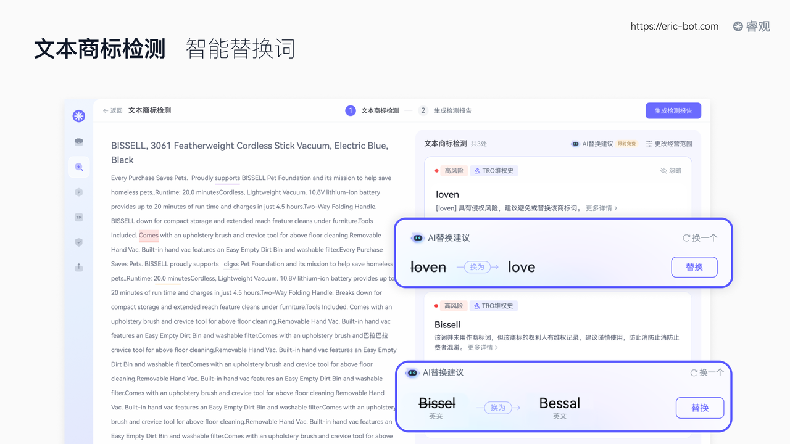Click 忽略 eye icon on loven card
The width and height of the screenshot is (790, 444).
pyautogui.click(x=671, y=171)
